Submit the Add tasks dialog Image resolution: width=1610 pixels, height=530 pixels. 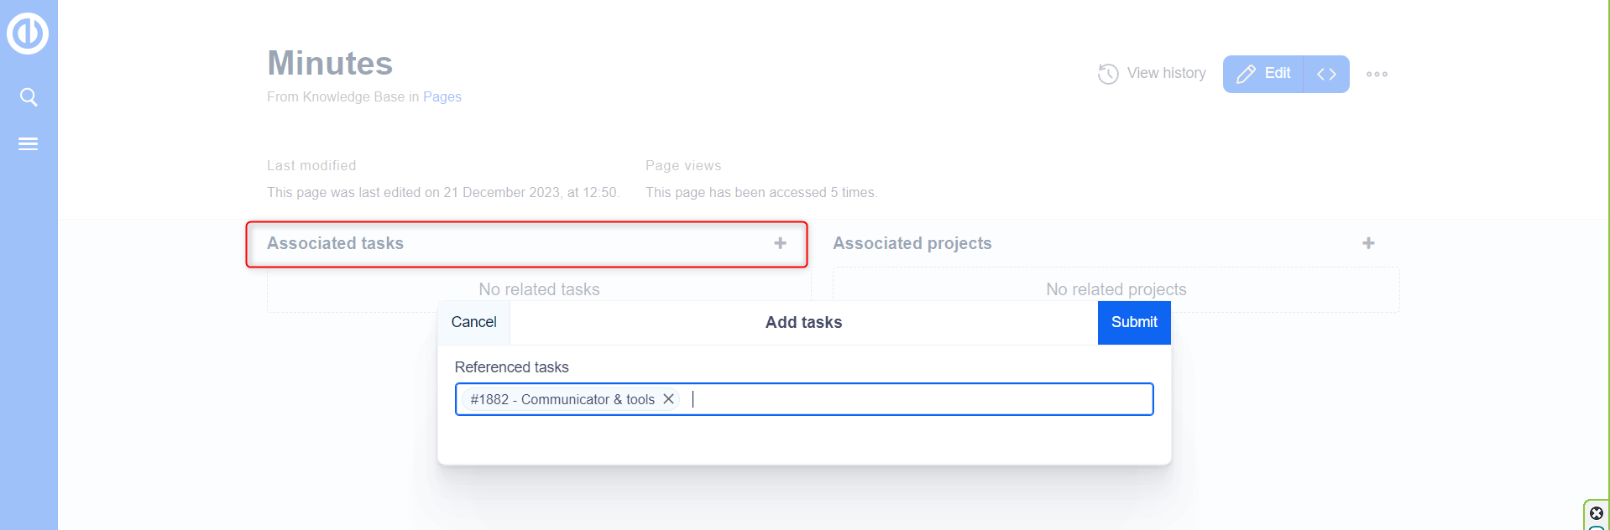click(1133, 322)
